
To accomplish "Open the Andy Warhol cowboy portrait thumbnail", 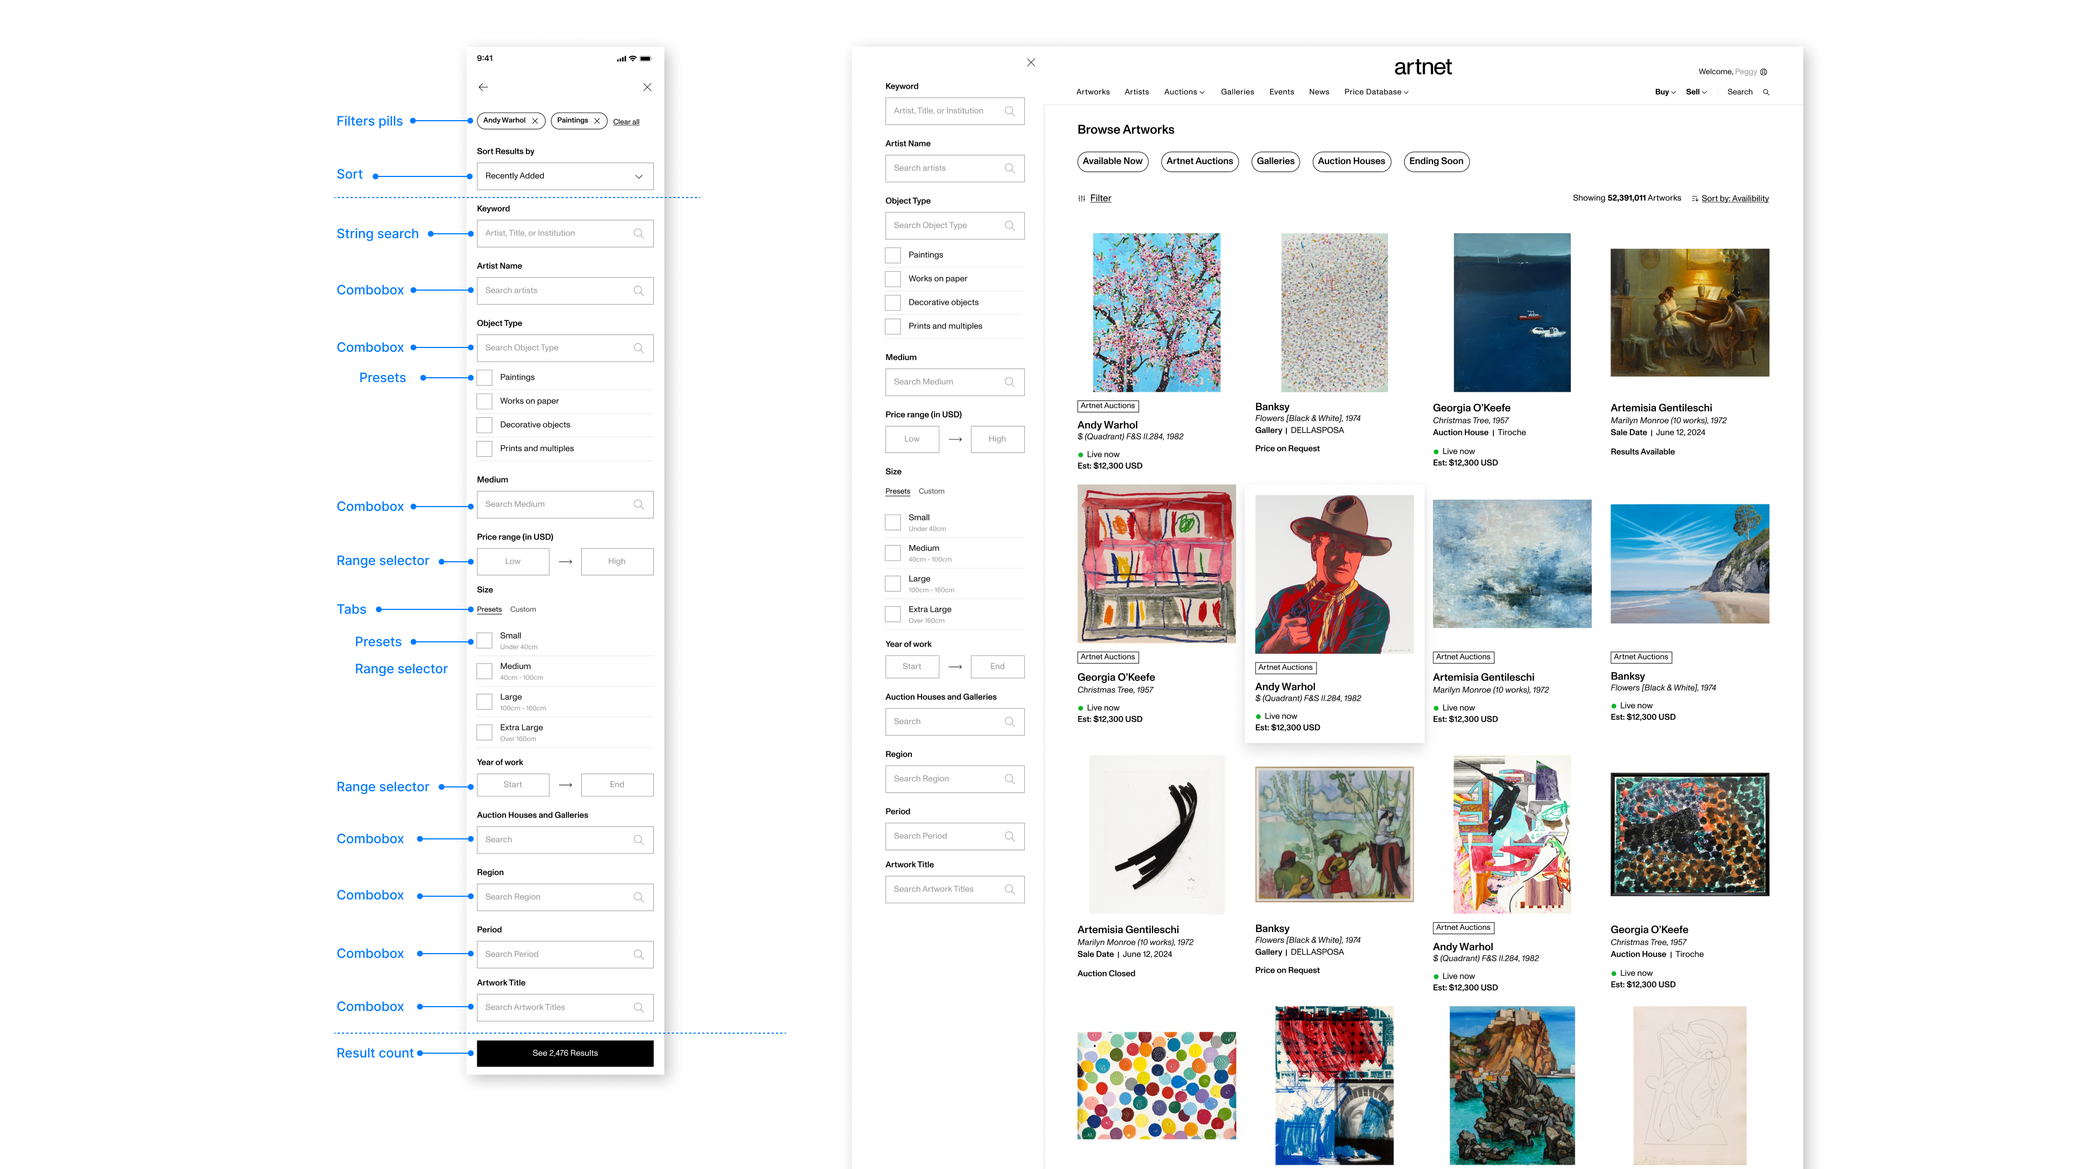I will point(1334,574).
